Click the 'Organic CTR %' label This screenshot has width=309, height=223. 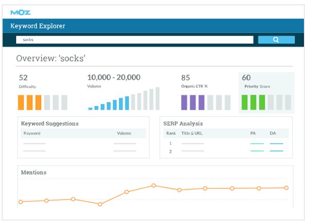click(194, 86)
